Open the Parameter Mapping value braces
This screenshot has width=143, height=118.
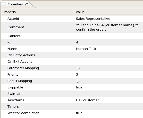click(x=78, y=68)
